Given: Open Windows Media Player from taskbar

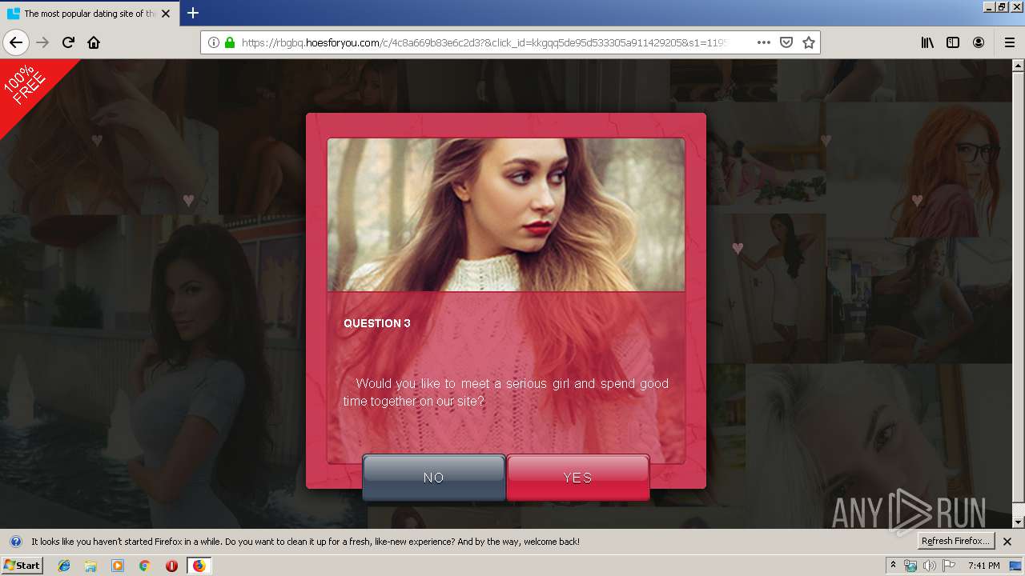Looking at the screenshot, I should pyautogui.click(x=118, y=566).
